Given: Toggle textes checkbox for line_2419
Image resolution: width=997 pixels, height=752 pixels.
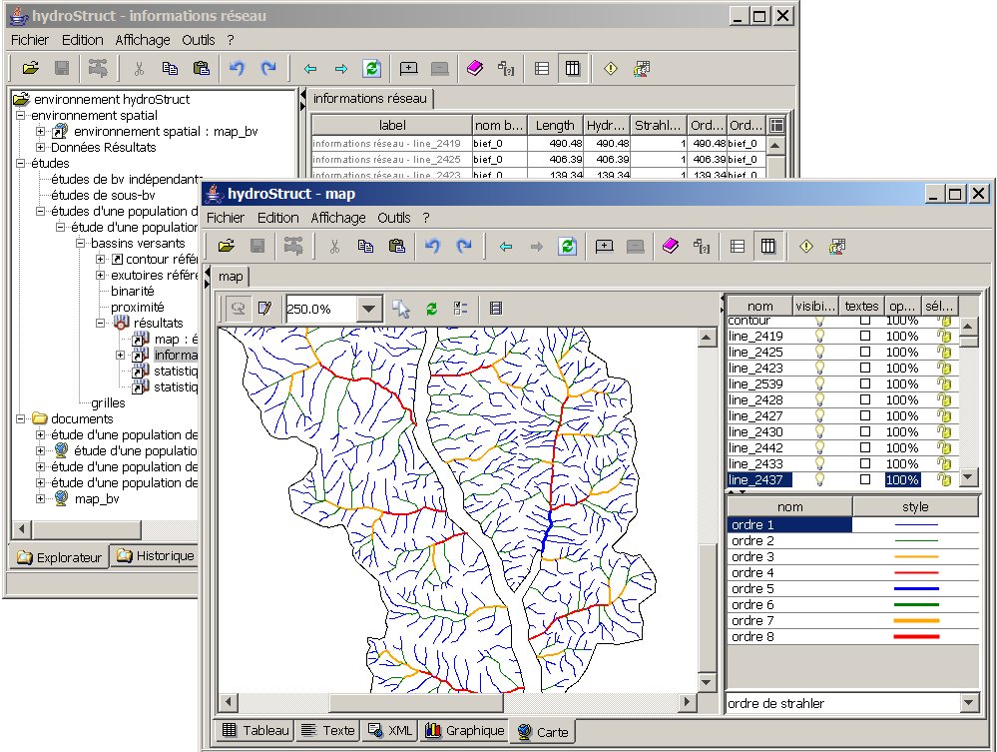Looking at the screenshot, I should [x=864, y=336].
